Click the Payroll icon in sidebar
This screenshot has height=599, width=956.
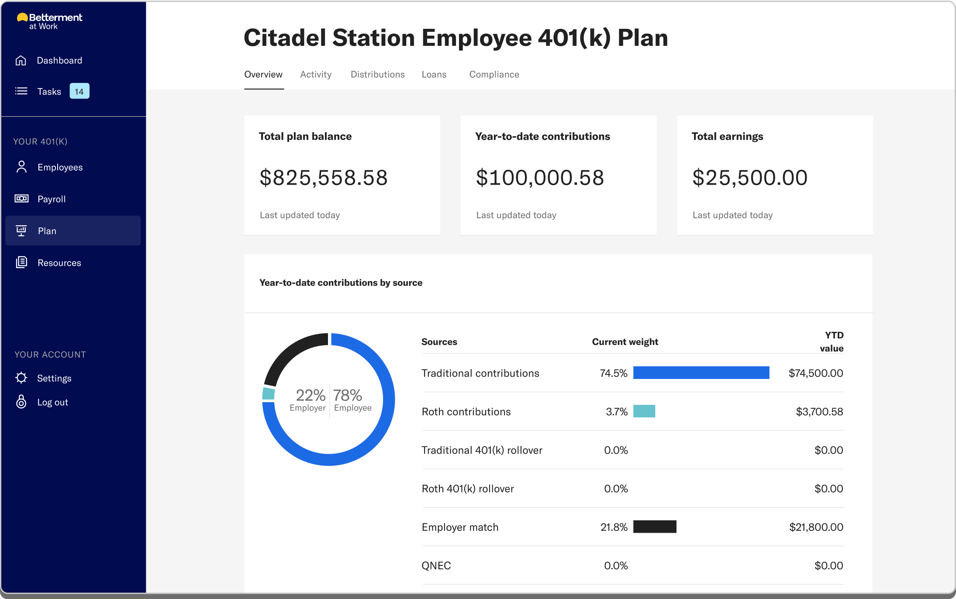[x=21, y=199]
